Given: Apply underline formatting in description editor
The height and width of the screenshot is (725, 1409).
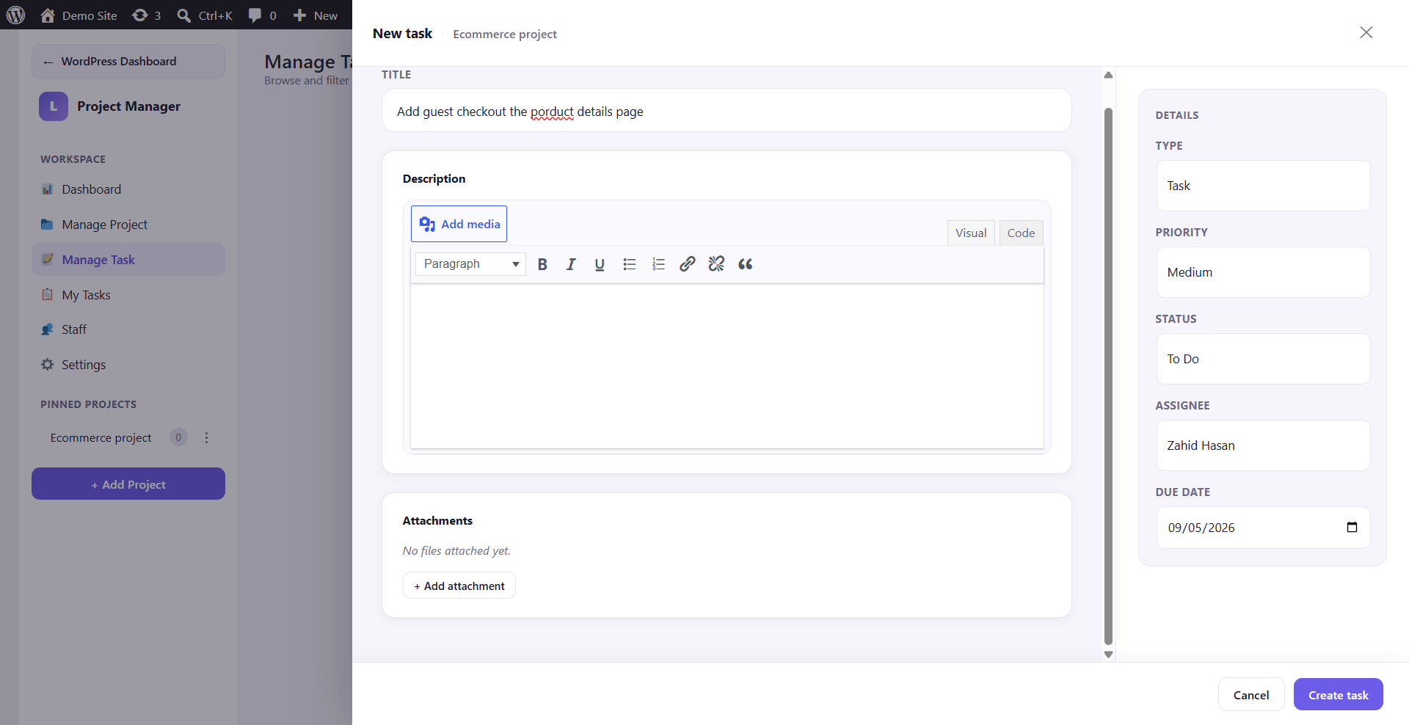Looking at the screenshot, I should (x=600, y=264).
